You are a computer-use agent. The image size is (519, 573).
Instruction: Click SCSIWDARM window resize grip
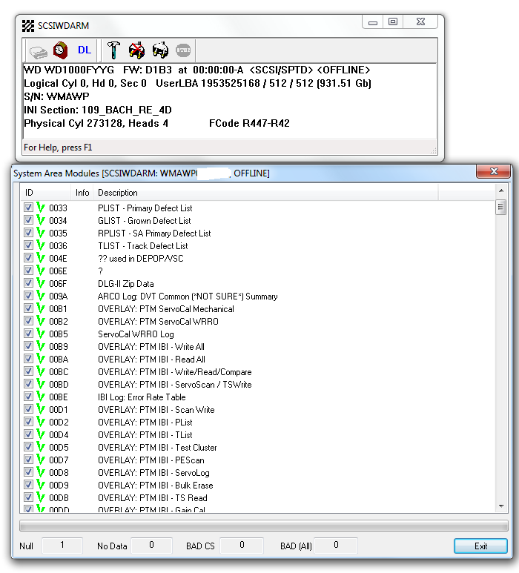point(434,151)
